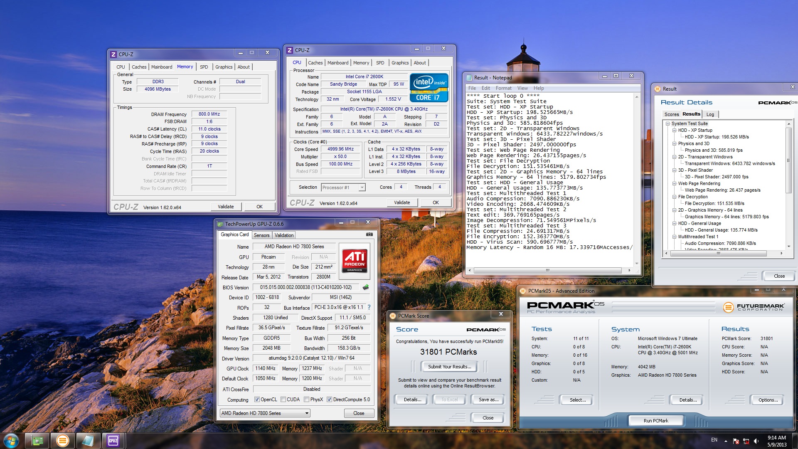The image size is (798, 449).
Task: Click Details... button in PCMark Score window
Action: pos(412,400)
